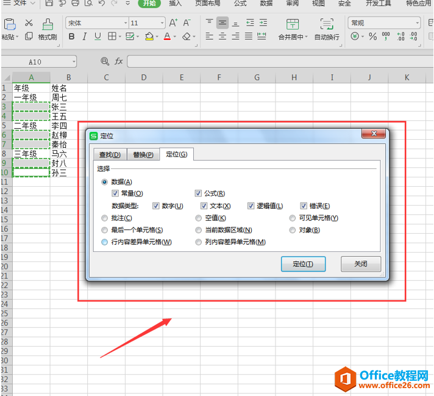
Task: Click the distributed alignment icon
Action: point(261,36)
